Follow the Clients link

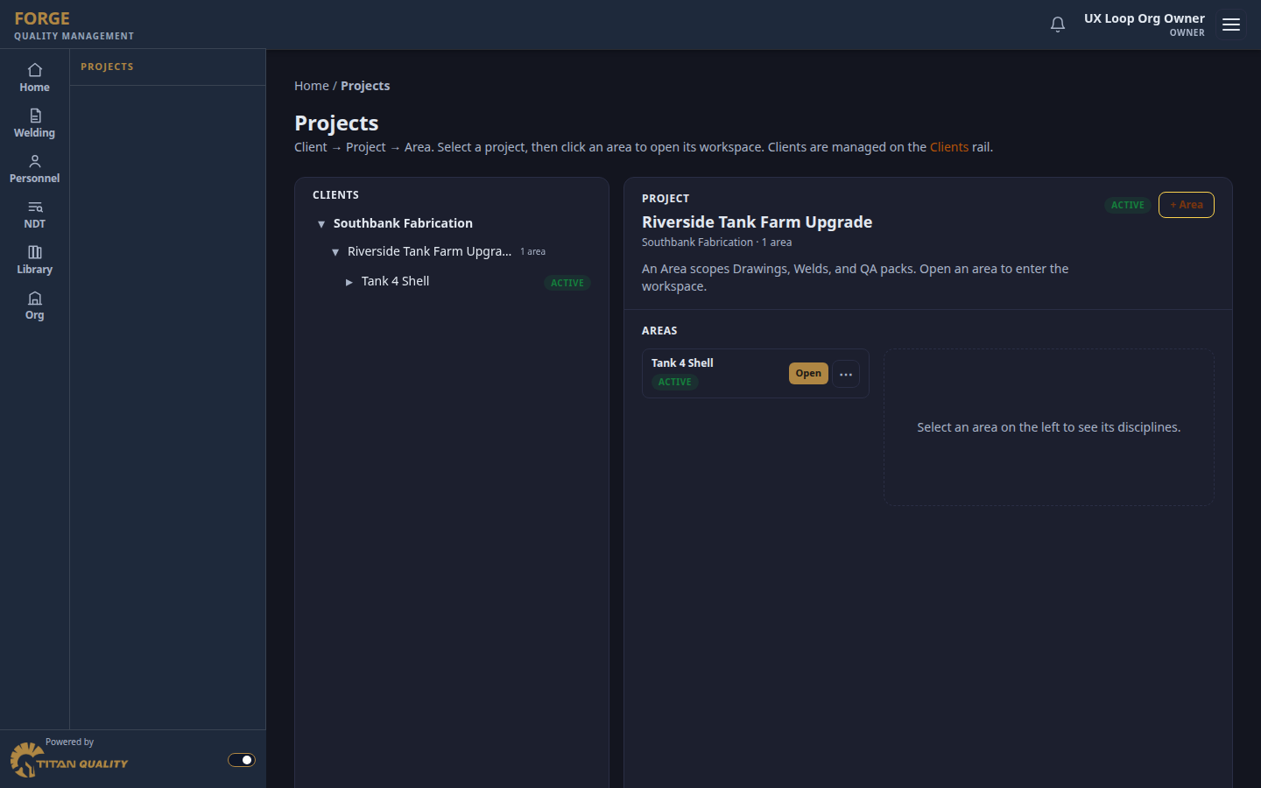949,147
